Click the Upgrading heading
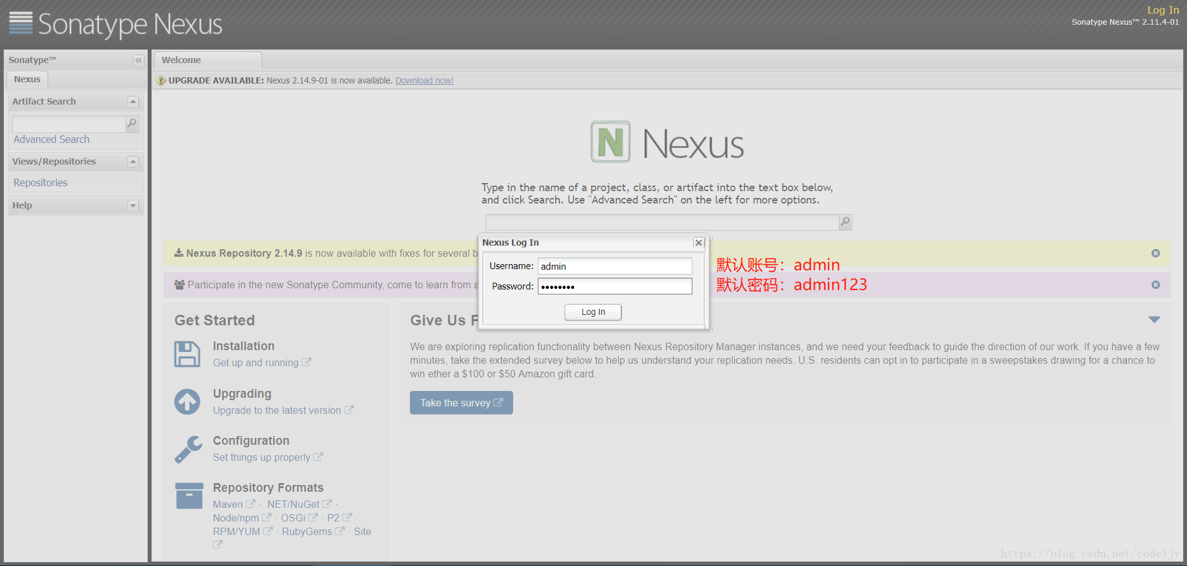 242,394
